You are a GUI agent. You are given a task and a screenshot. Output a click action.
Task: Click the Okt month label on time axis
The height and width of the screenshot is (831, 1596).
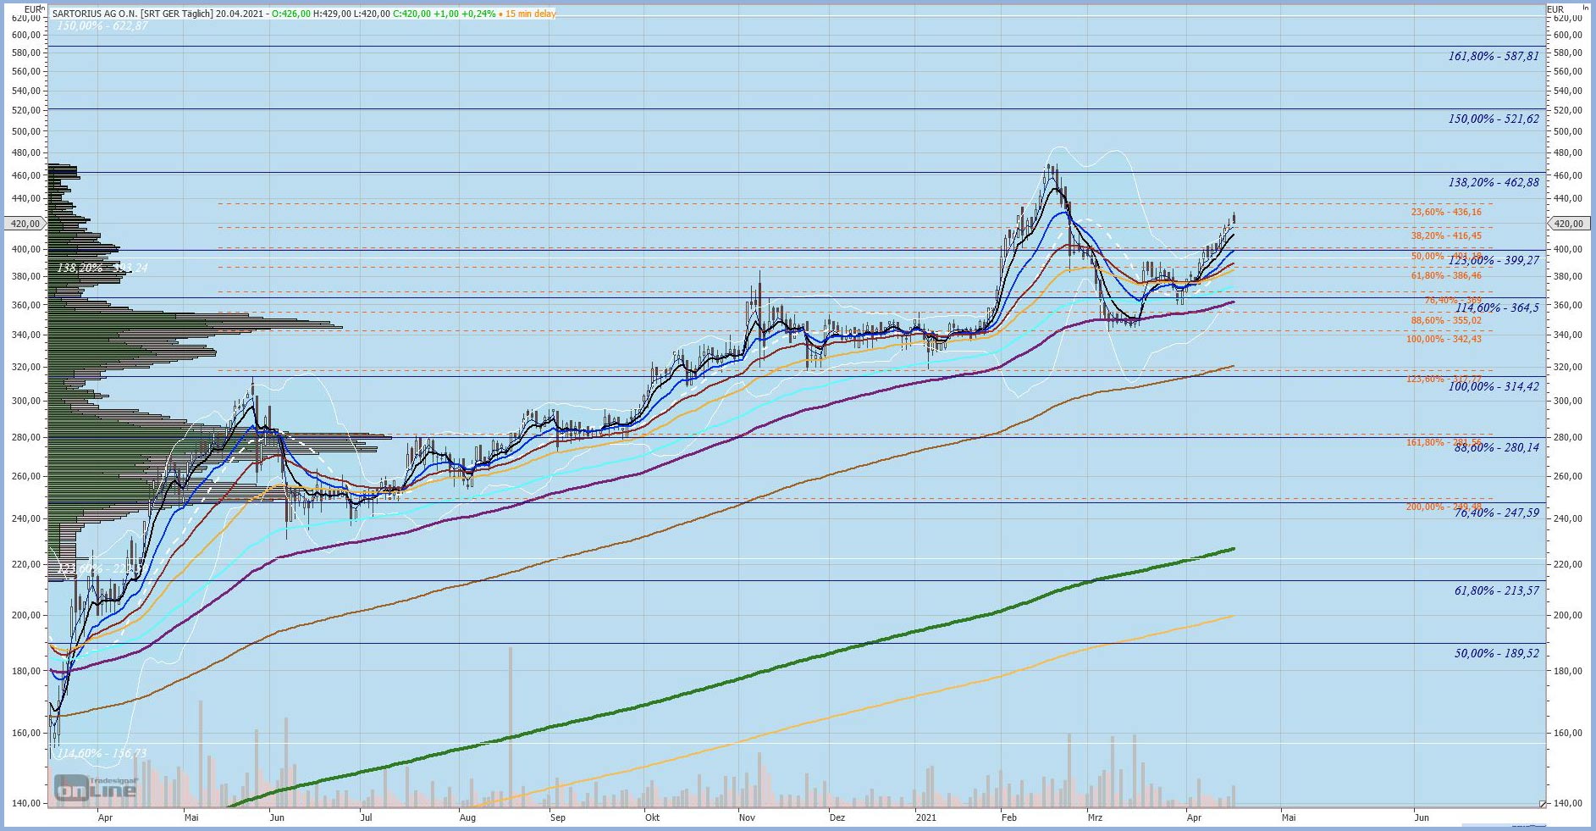(x=652, y=817)
